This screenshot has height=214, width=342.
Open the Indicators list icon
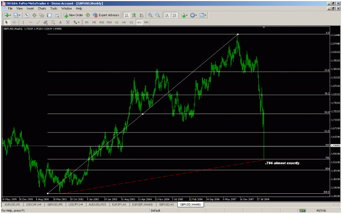[183, 15]
